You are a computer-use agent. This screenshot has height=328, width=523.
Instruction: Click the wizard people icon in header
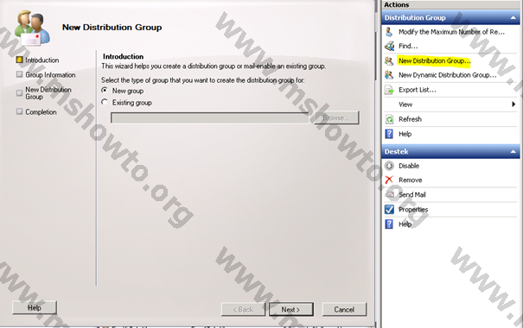[x=32, y=28]
